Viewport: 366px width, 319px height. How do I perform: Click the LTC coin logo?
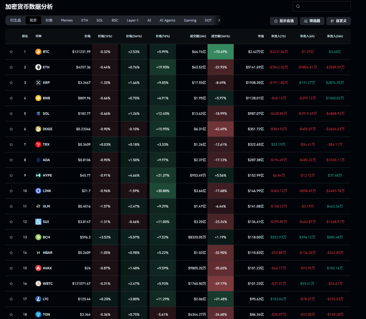[x=38, y=299]
